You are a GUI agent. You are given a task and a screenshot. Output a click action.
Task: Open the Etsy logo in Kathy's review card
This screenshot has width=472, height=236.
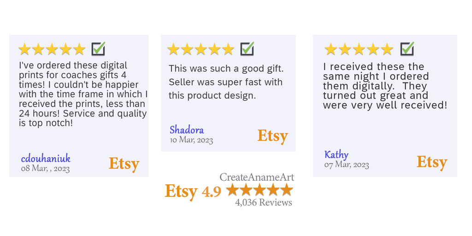click(x=432, y=162)
